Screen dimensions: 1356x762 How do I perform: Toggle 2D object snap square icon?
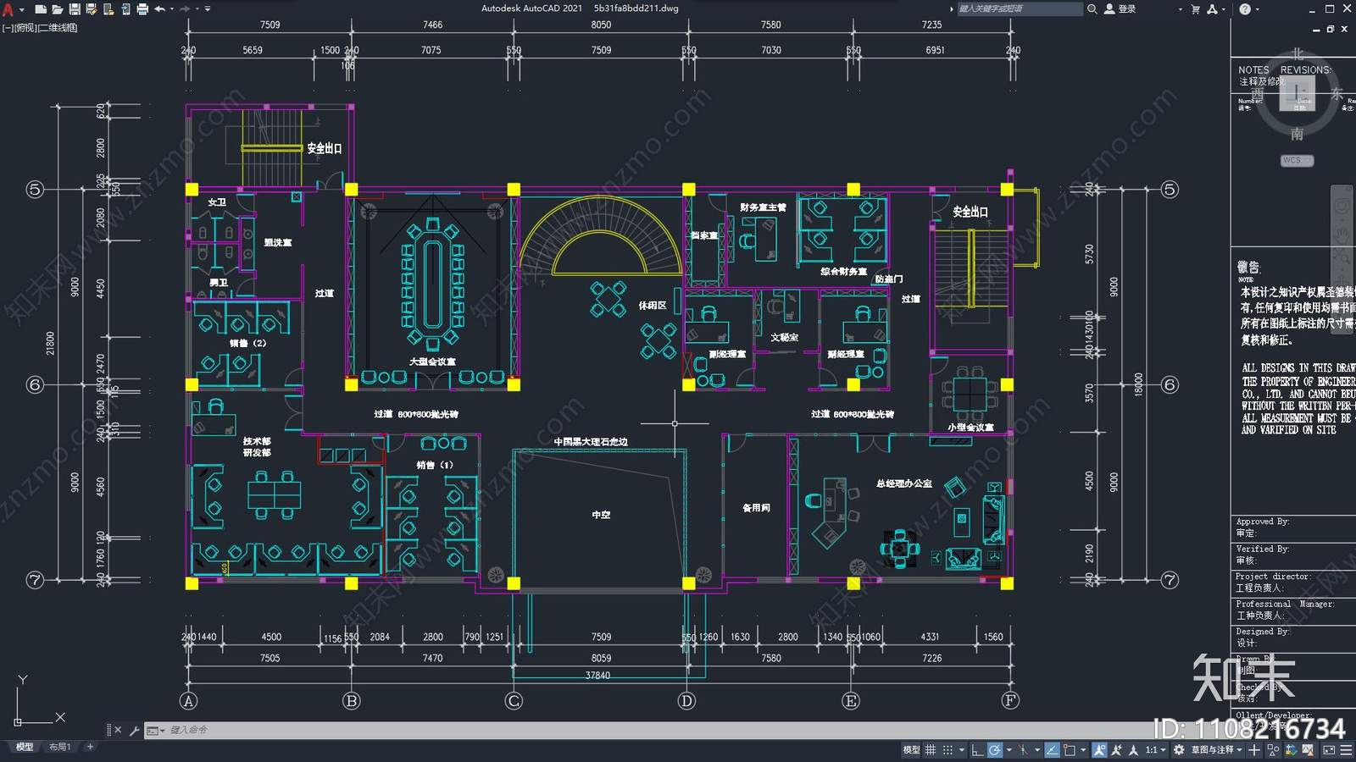coord(1070,750)
